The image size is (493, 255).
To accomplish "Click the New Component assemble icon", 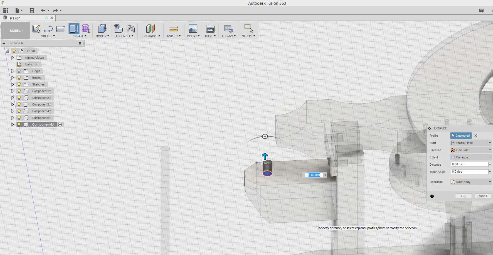I will 119,29.
